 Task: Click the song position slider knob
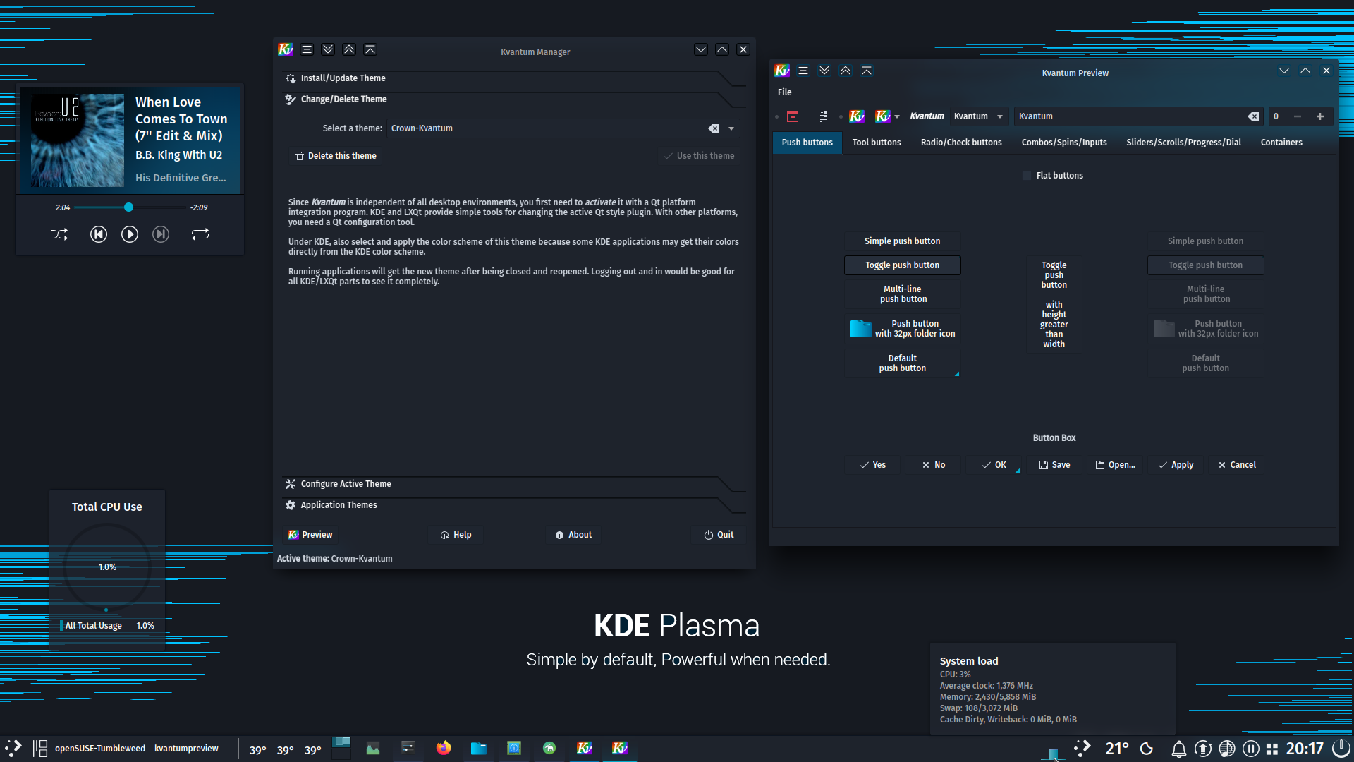coord(128,207)
